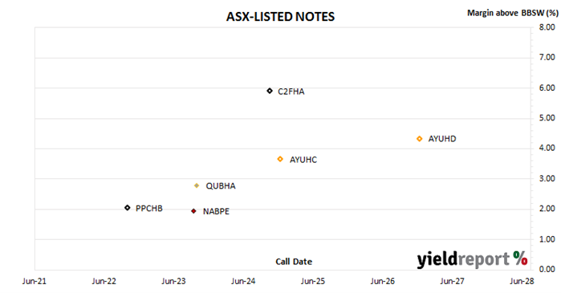The image size is (561, 293).
Task: Click the percent symbol in yieldreport logo
Action: [520, 258]
